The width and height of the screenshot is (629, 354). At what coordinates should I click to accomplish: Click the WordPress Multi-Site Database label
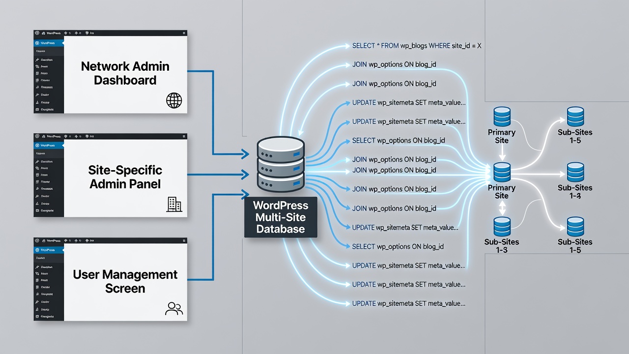[x=281, y=217]
